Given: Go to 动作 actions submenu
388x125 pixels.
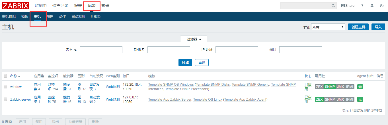Looking at the screenshot, I should tap(62, 16).
